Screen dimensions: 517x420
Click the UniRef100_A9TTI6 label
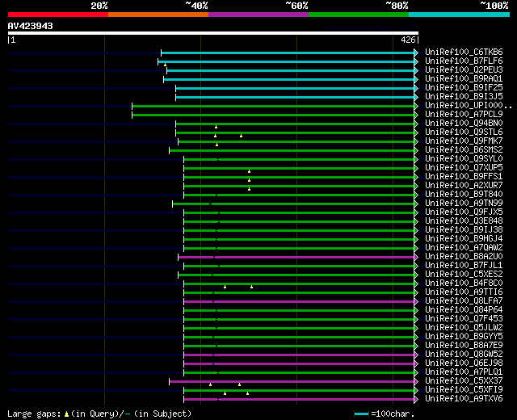click(x=464, y=292)
